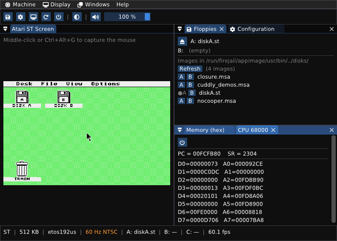This screenshot has height=241, width=337.
Task: Expand the Floppies panel dropdown triangle
Action: (x=180, y=29)
